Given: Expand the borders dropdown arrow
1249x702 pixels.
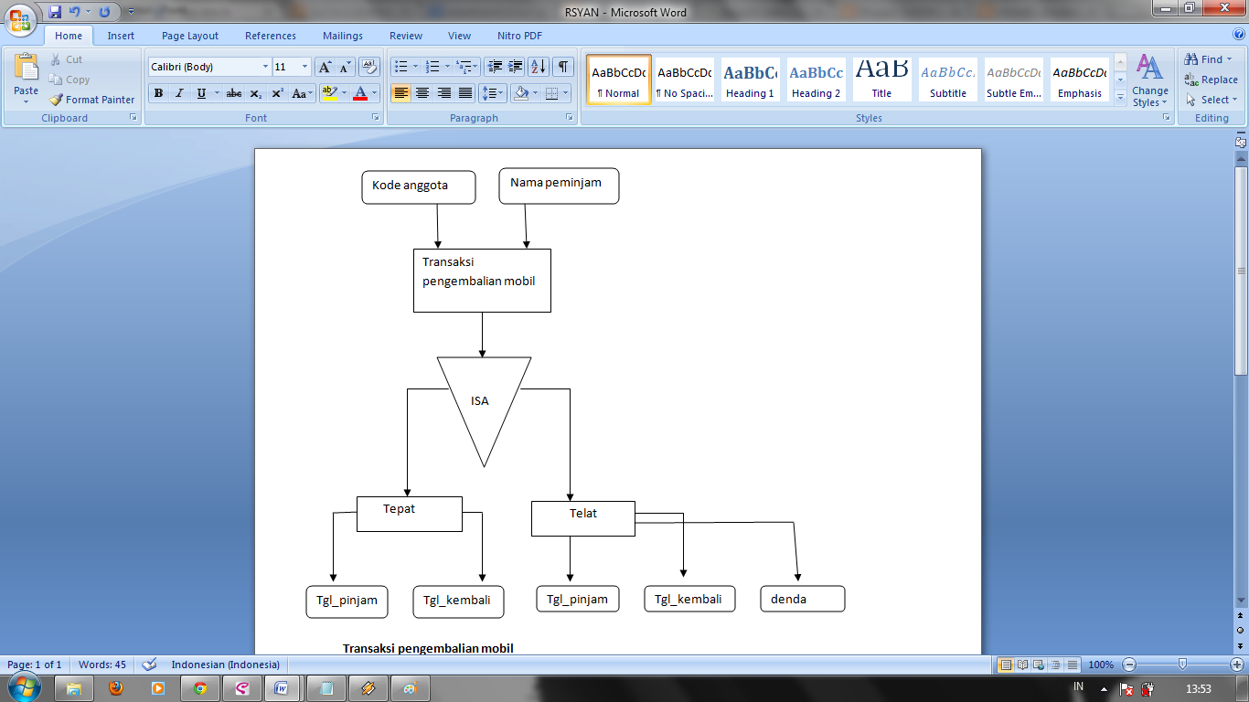Looking at the screenshot, I should point(565,93).
